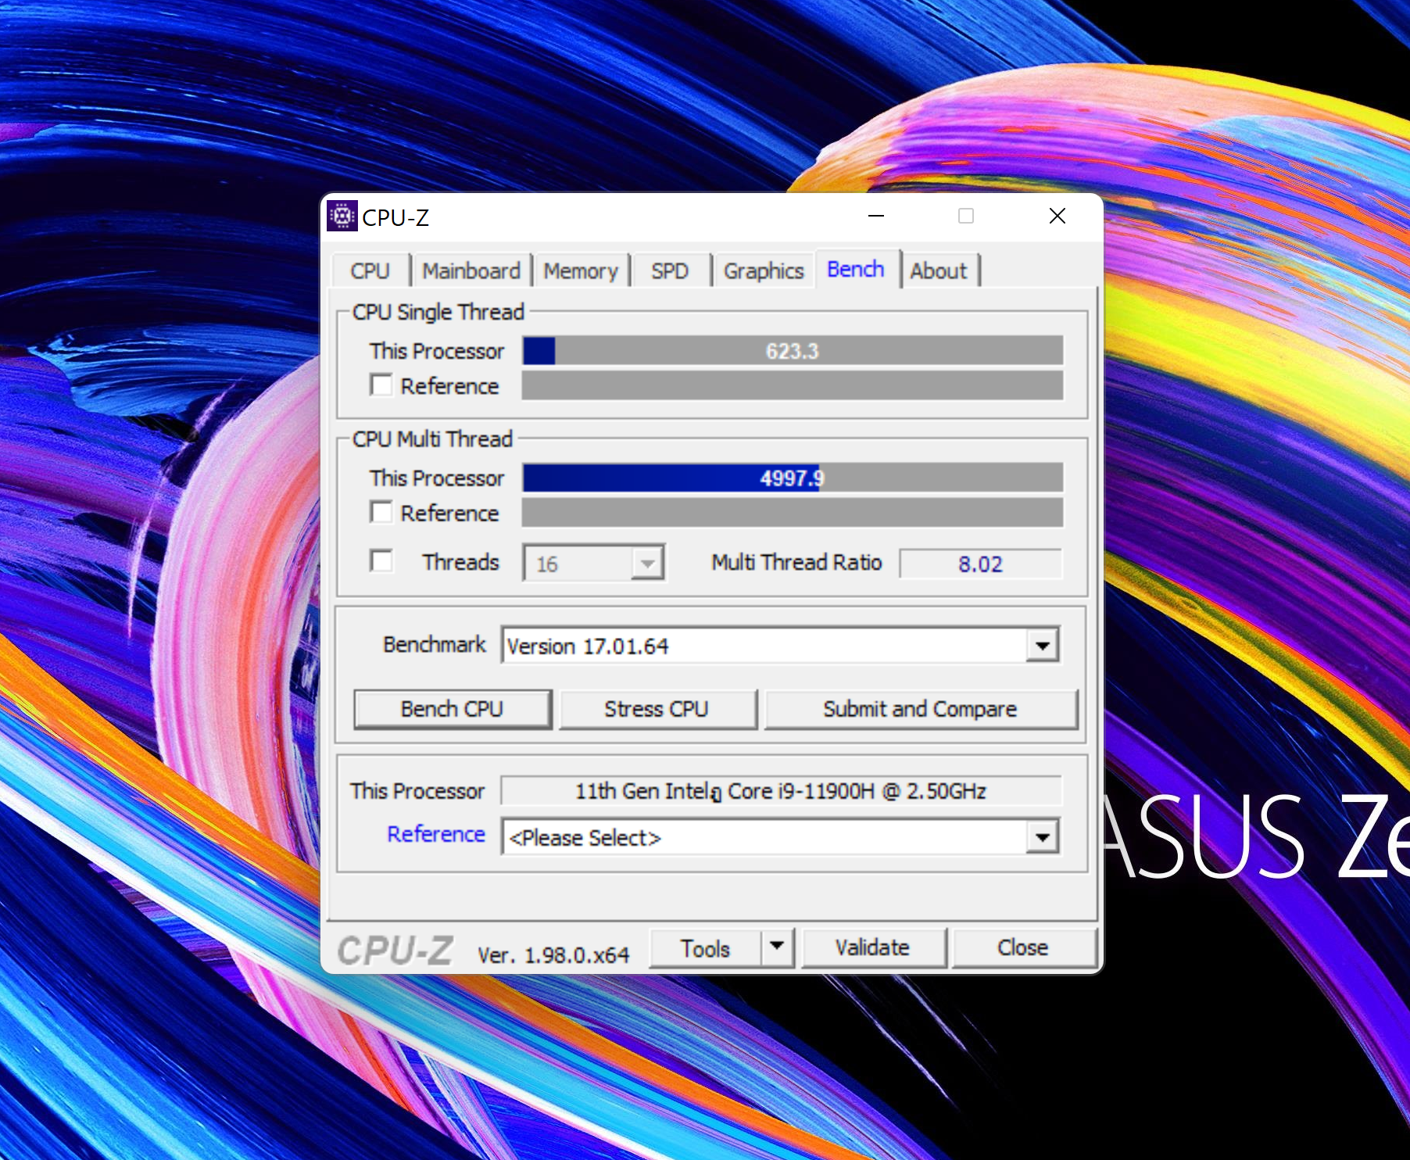Switch to the CPU tab
The width and height of the screenshot is (1410, 1160).
[x=370, y=271]
